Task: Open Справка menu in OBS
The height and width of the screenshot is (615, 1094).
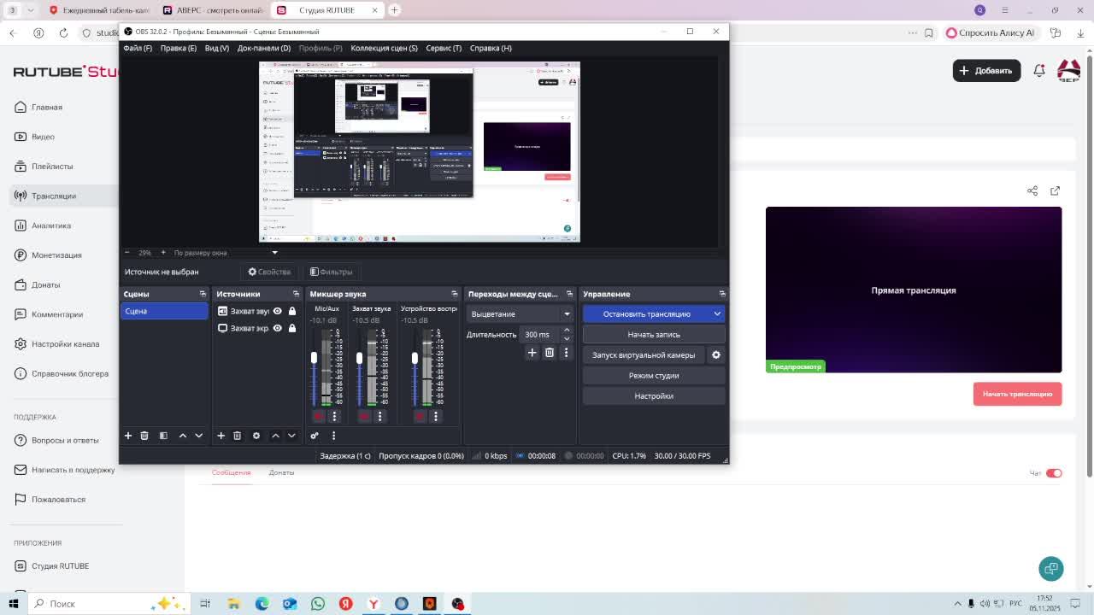Action: (491, 48)
